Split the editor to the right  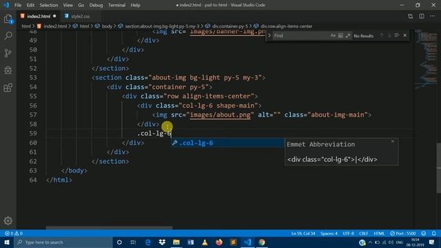[x=422, y=17]
